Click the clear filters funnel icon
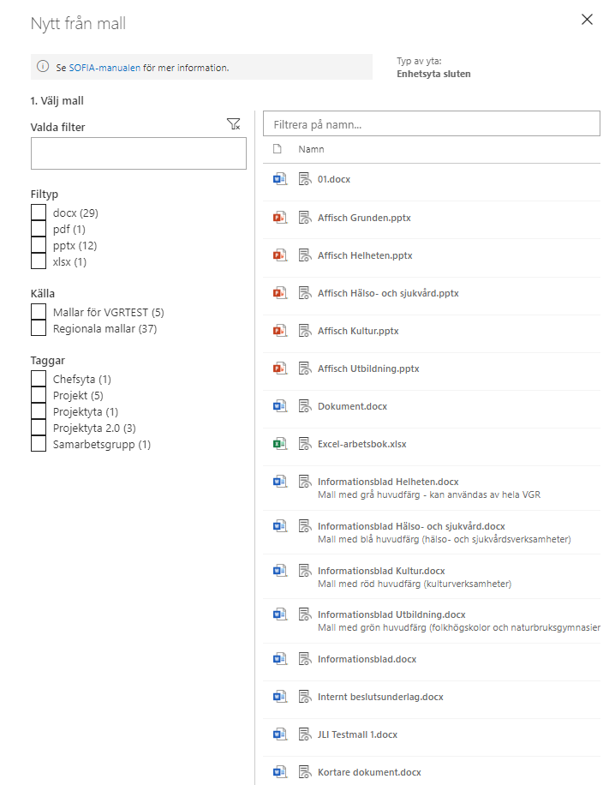Screen dimensions: 615x785 [234, 125]
